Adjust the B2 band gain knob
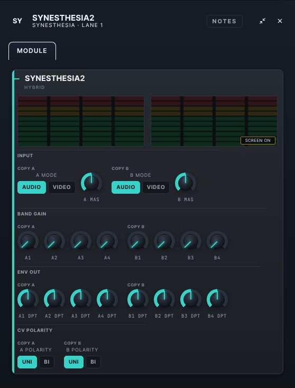Viewport: 295px width, 388px height. pos(164,241)
